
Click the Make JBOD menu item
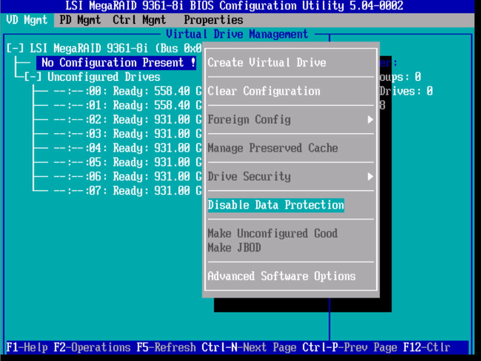(234, 247)
